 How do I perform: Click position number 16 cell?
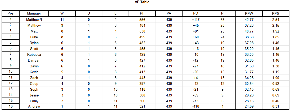[11, 106]
